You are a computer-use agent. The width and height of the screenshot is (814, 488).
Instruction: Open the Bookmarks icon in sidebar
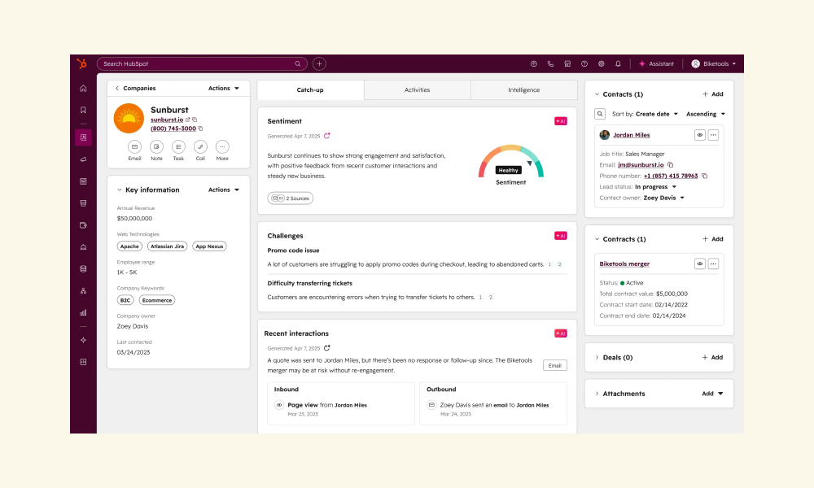[83, 110]
